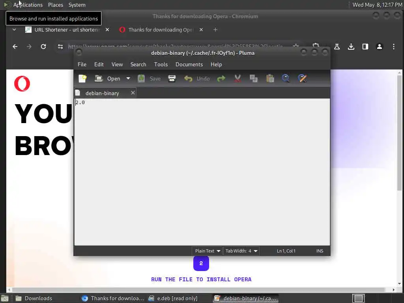Image resolution: width=404 pixels, height=303 pixels.
Task: View site information icon in address bar
Action: tap(60, 47)
